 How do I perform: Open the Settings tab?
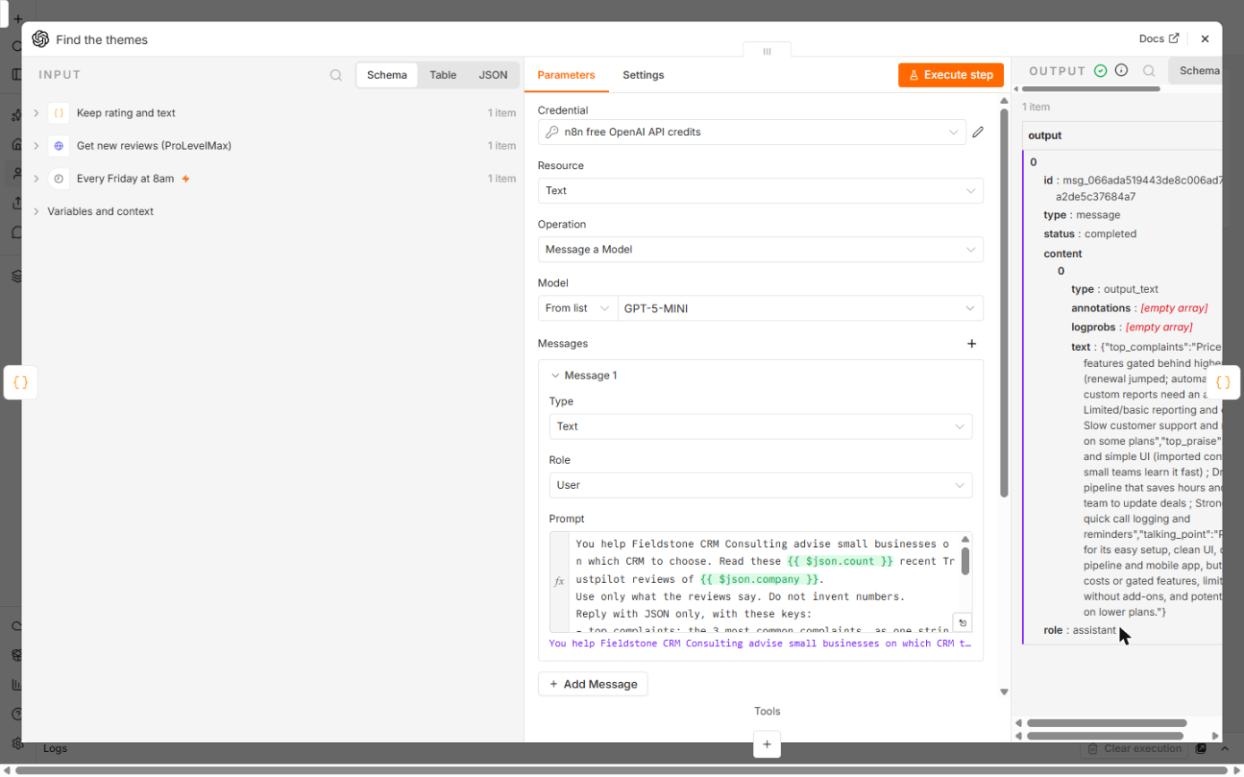point(643,75)
